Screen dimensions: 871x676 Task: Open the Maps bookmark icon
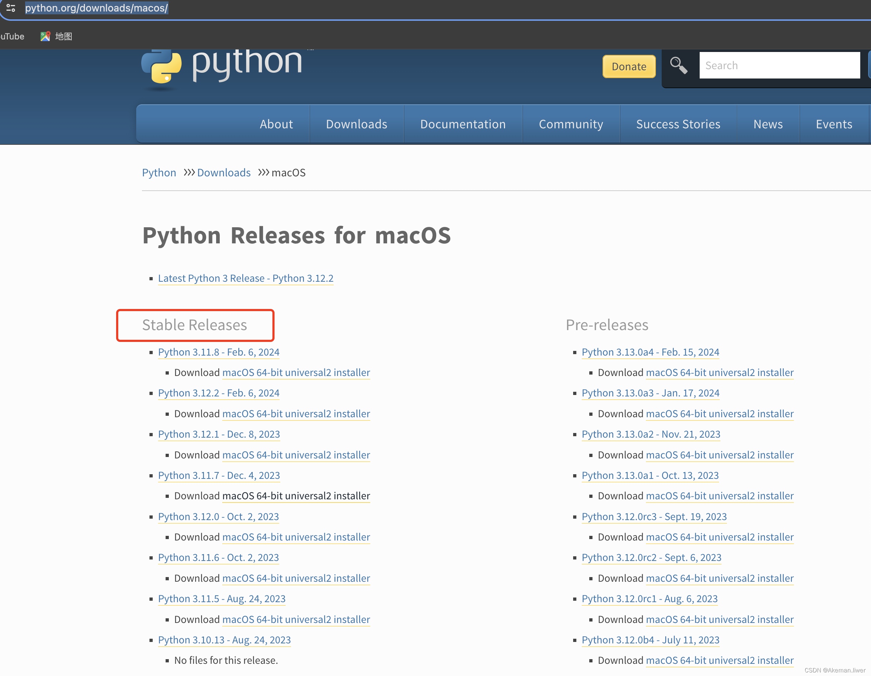click(45, 36)
